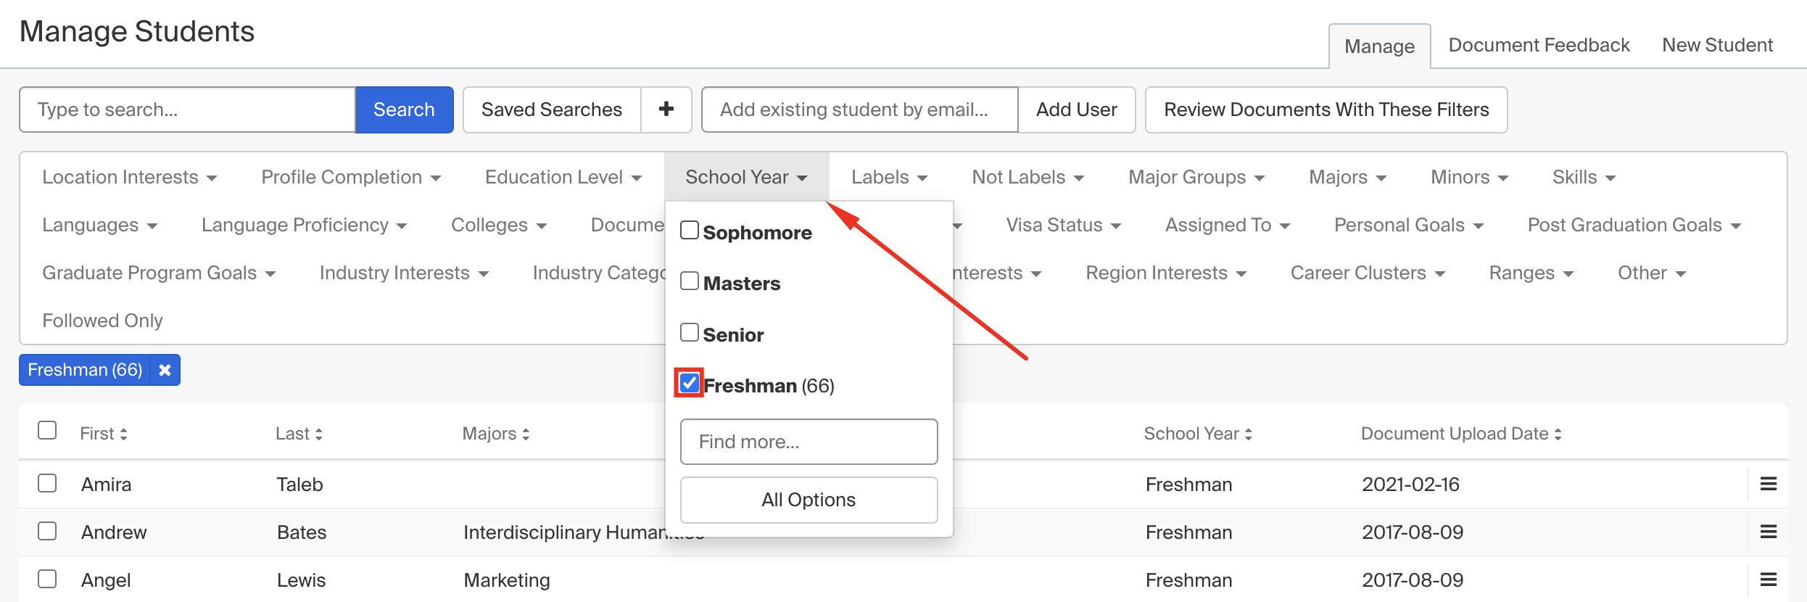Open the Minors filter dropdown
The height and width of the screenshot is (602, 1807).
pyautogui.click(x=1469, y=177)
